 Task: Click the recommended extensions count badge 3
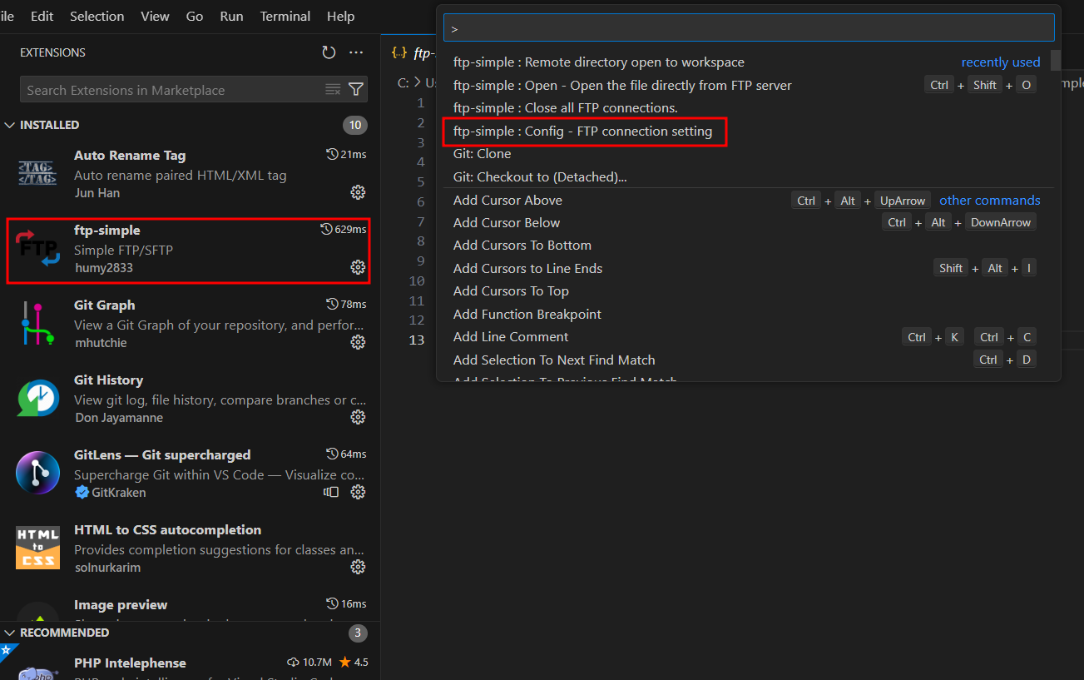tap(358, 633)
